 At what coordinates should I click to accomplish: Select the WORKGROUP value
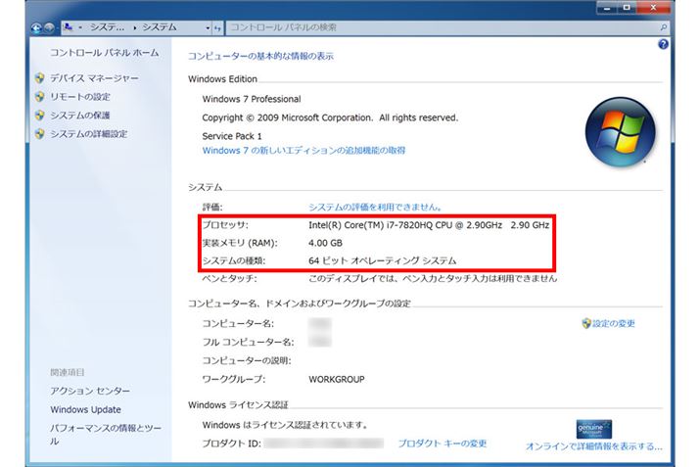[x=337, y=380]
